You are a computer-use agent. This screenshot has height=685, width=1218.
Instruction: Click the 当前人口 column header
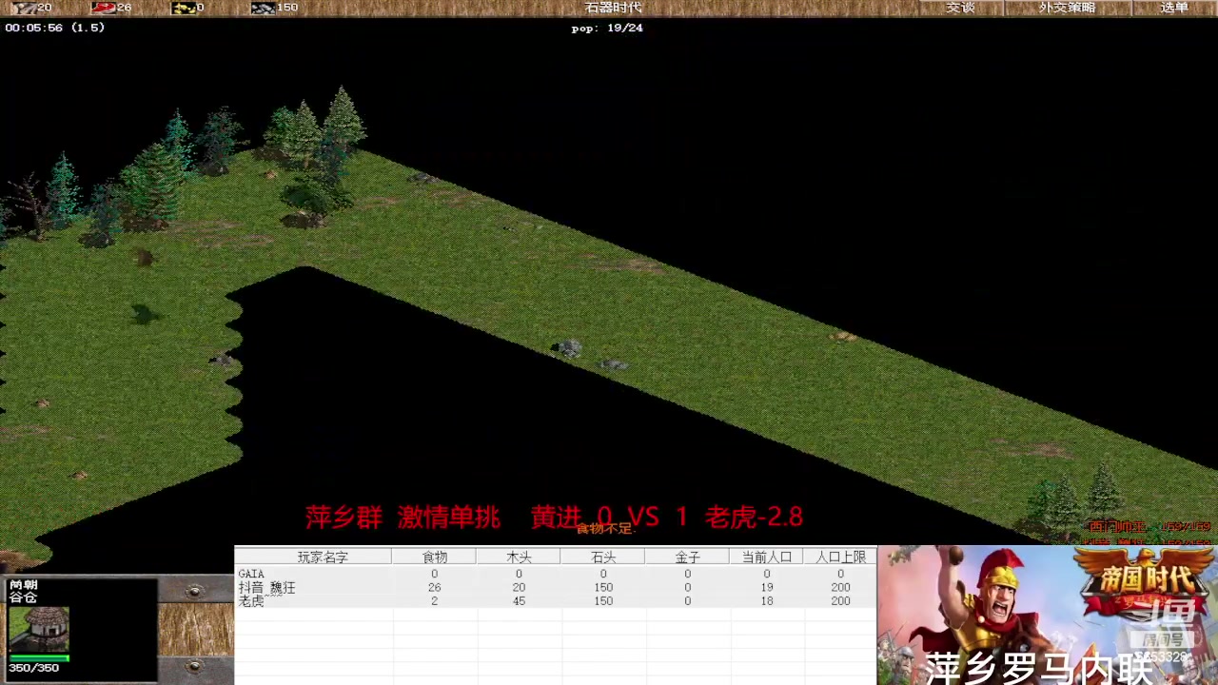[767, 558]
